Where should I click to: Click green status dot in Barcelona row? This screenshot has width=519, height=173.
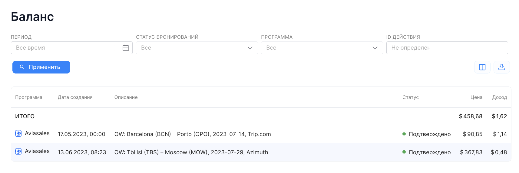(404, 134)
